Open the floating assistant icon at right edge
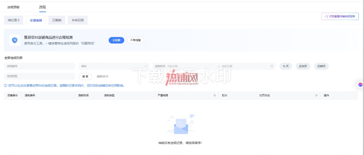364x155 pixels. 360,85
